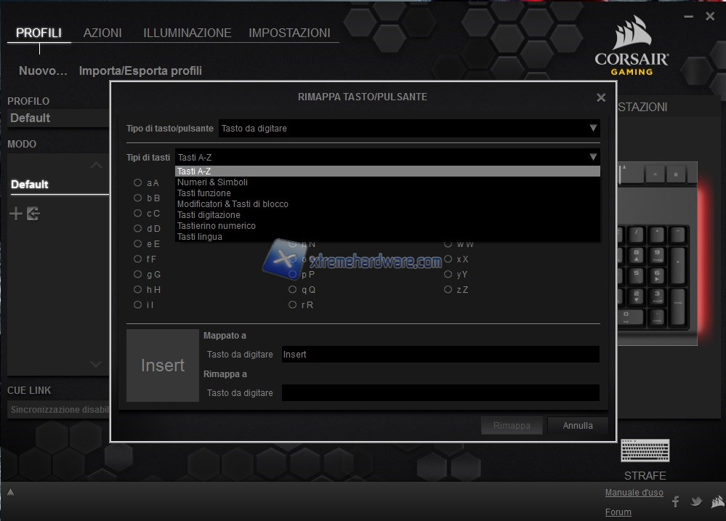The height and width of the screenshot is (521, 726).
Task: Choose 'Tasti funzione' from the dropdown list
Action: (204, 193)
